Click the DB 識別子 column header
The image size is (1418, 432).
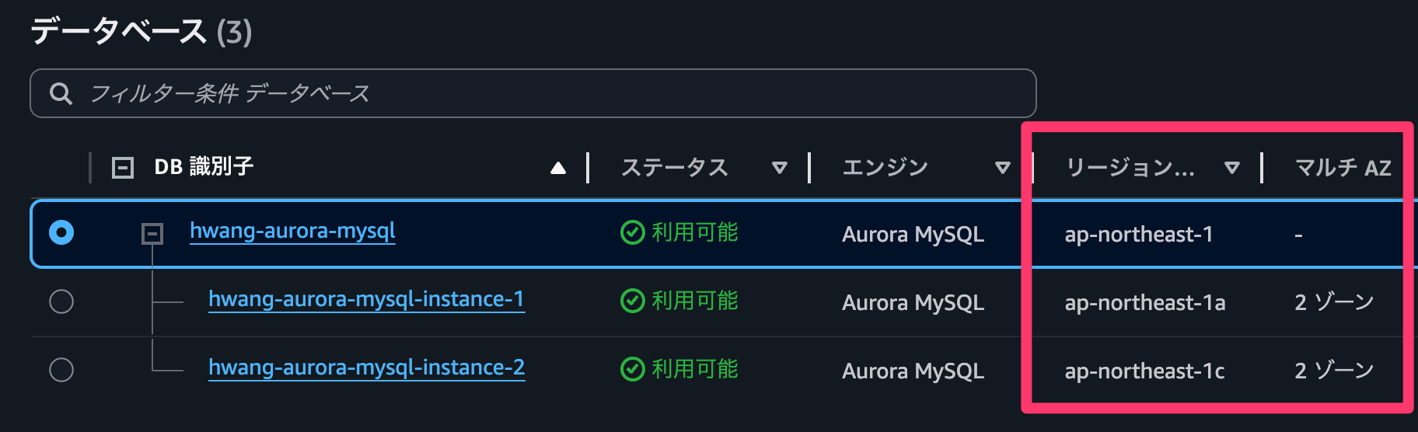point(204,167)
